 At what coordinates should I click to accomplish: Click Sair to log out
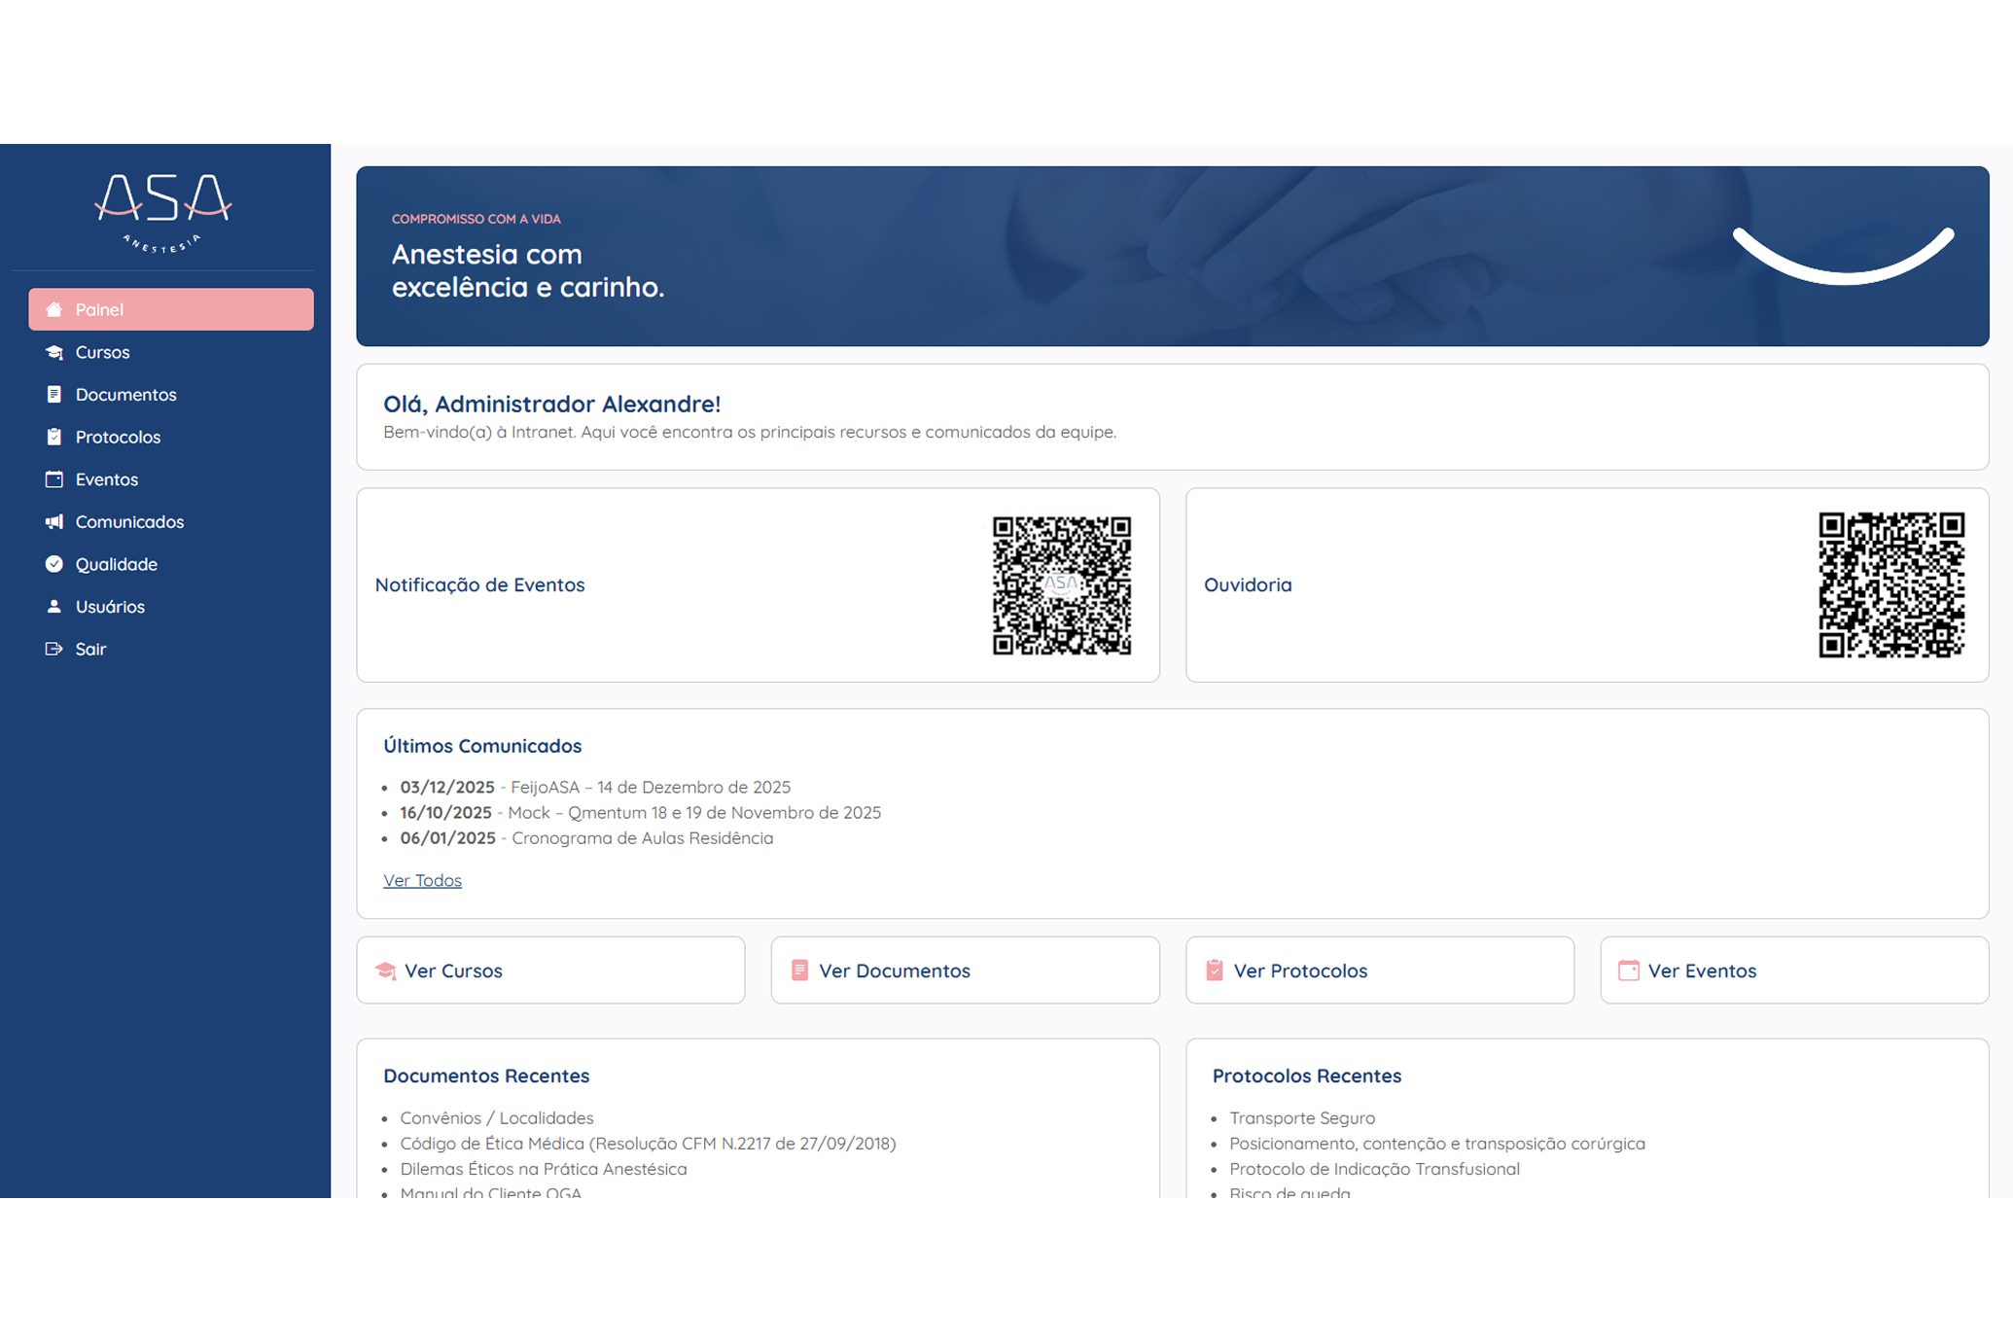pos(171,649)
